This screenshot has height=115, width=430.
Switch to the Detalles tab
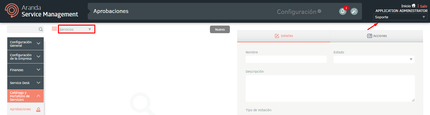click(x=284, y=36)
